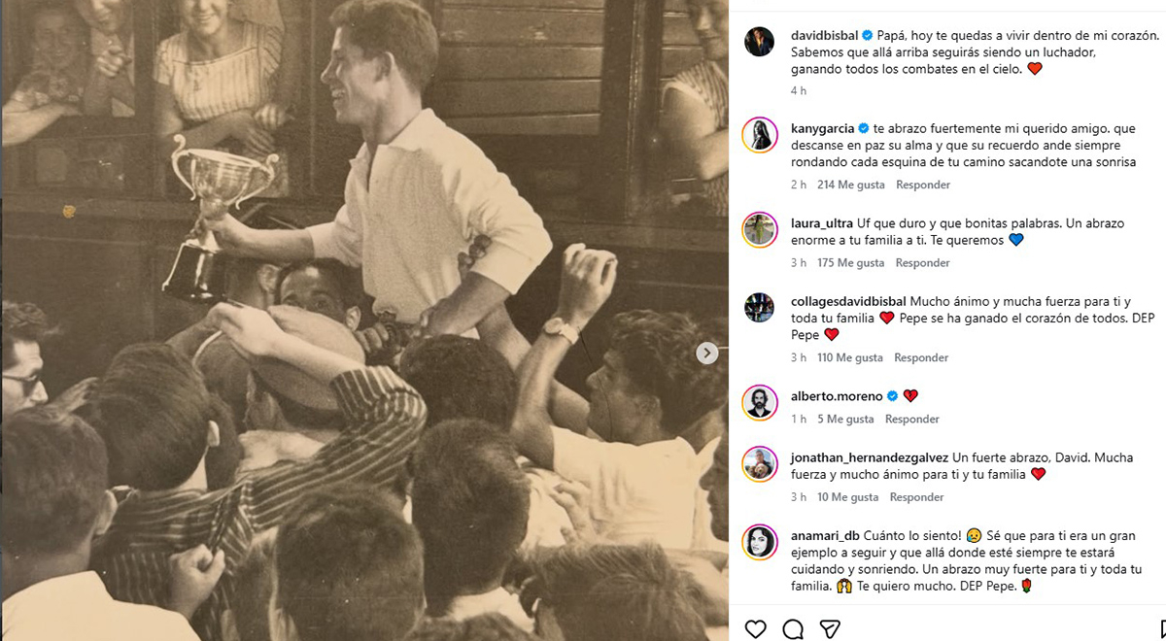Screen dimensions: 1166x641
Task: Like the post with the heart icon
Action: tap(755, 628)
